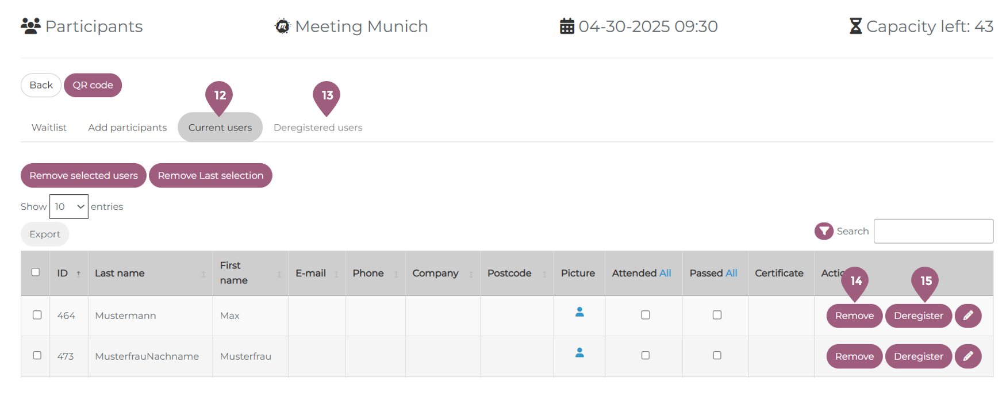The height and width of the screenshot is (400, 1006).
Task: Click the pencil edit icon for Mustermann
Action: [x=968, y=316]
